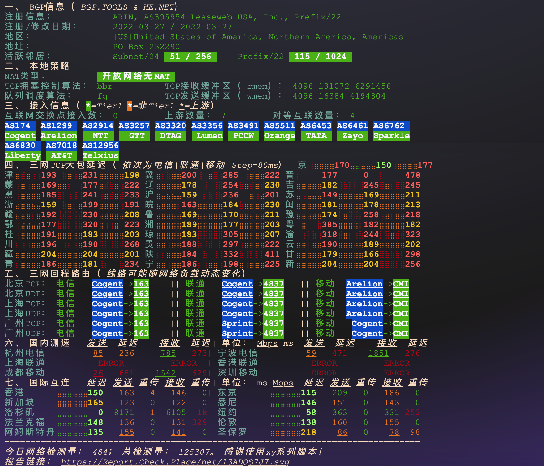
Task: Toggle the Prefix/22 115/1024 indicator
Action: (x=320, y=57)
